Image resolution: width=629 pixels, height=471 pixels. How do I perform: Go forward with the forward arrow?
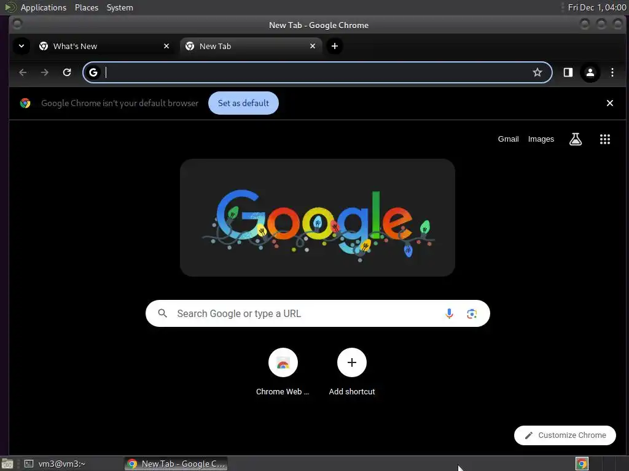[x=44, y=72]
